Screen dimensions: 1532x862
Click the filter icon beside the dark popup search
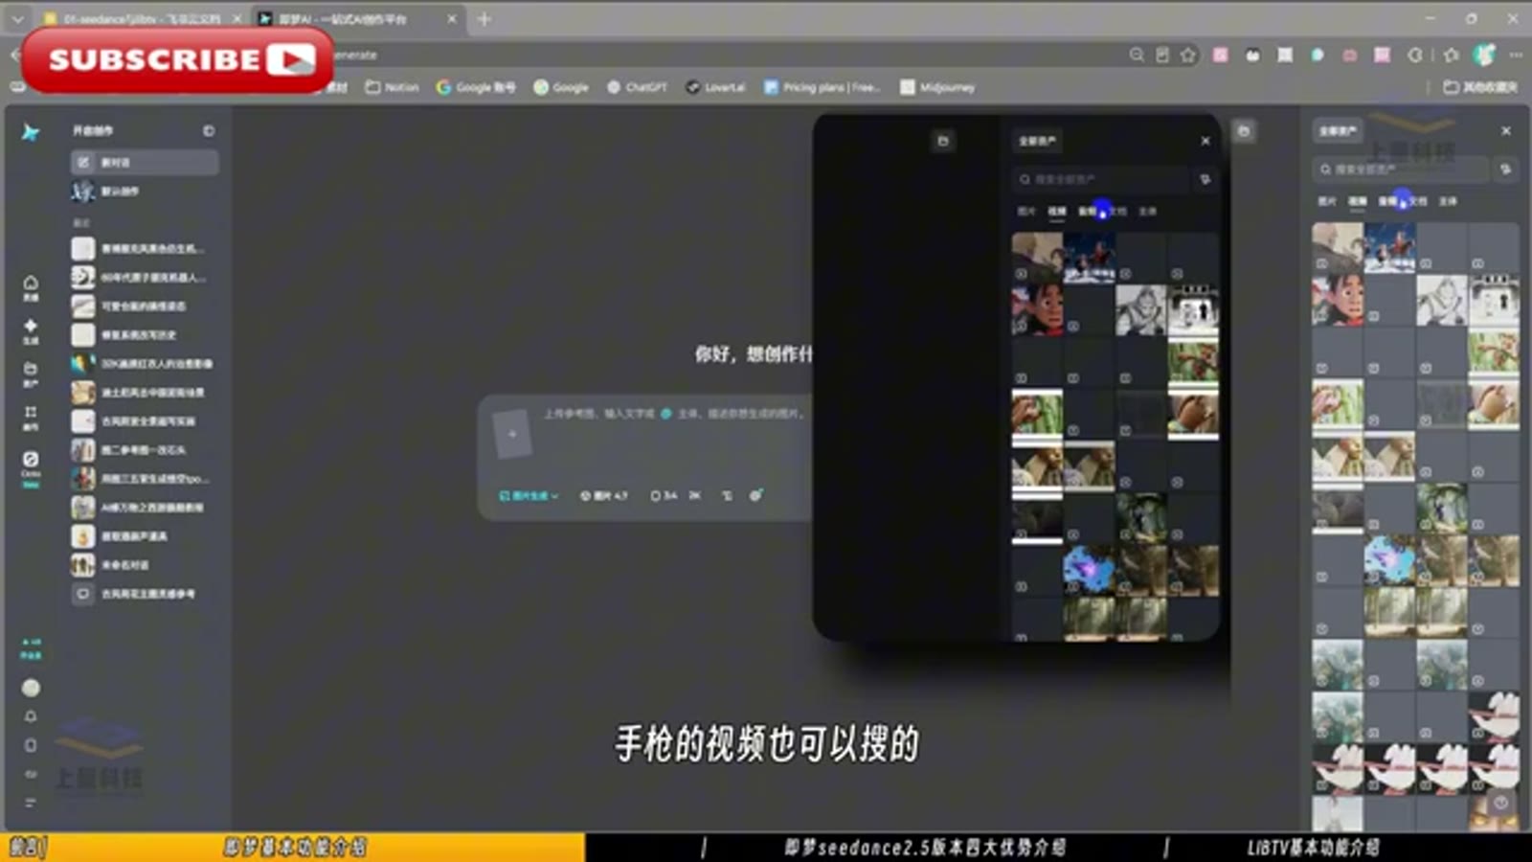pyautogui.click(x=1205, y=179)
